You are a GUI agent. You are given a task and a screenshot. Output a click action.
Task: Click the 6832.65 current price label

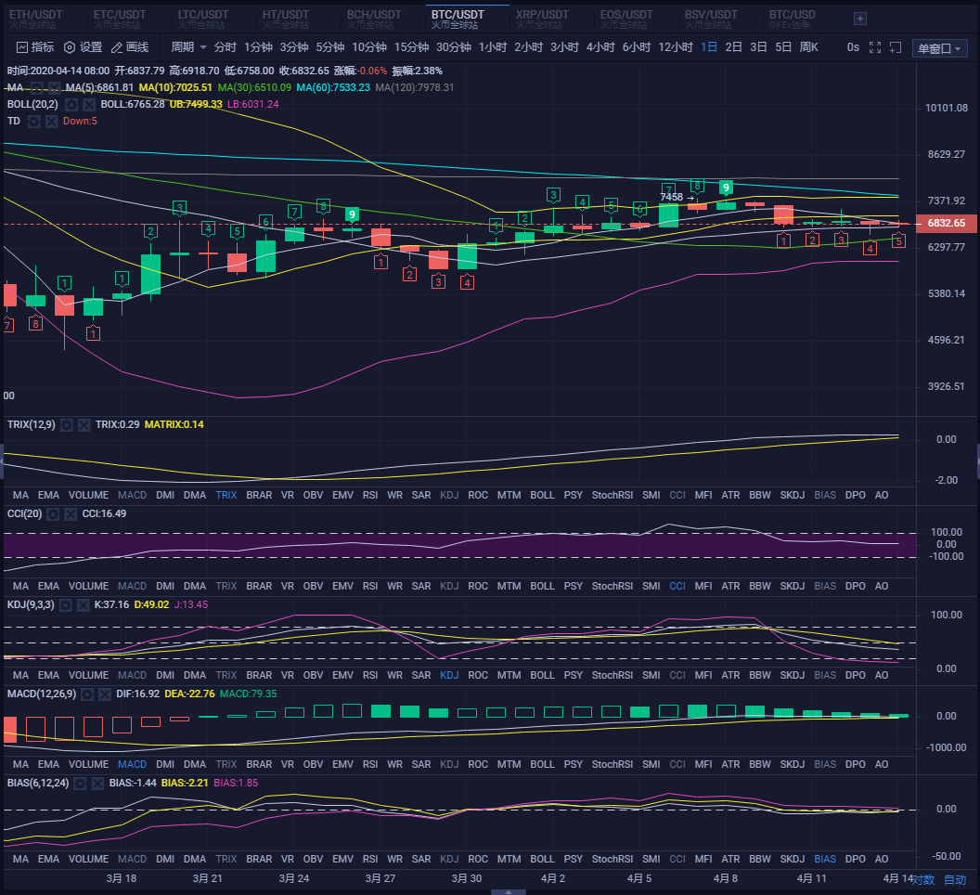click(946, 224)
